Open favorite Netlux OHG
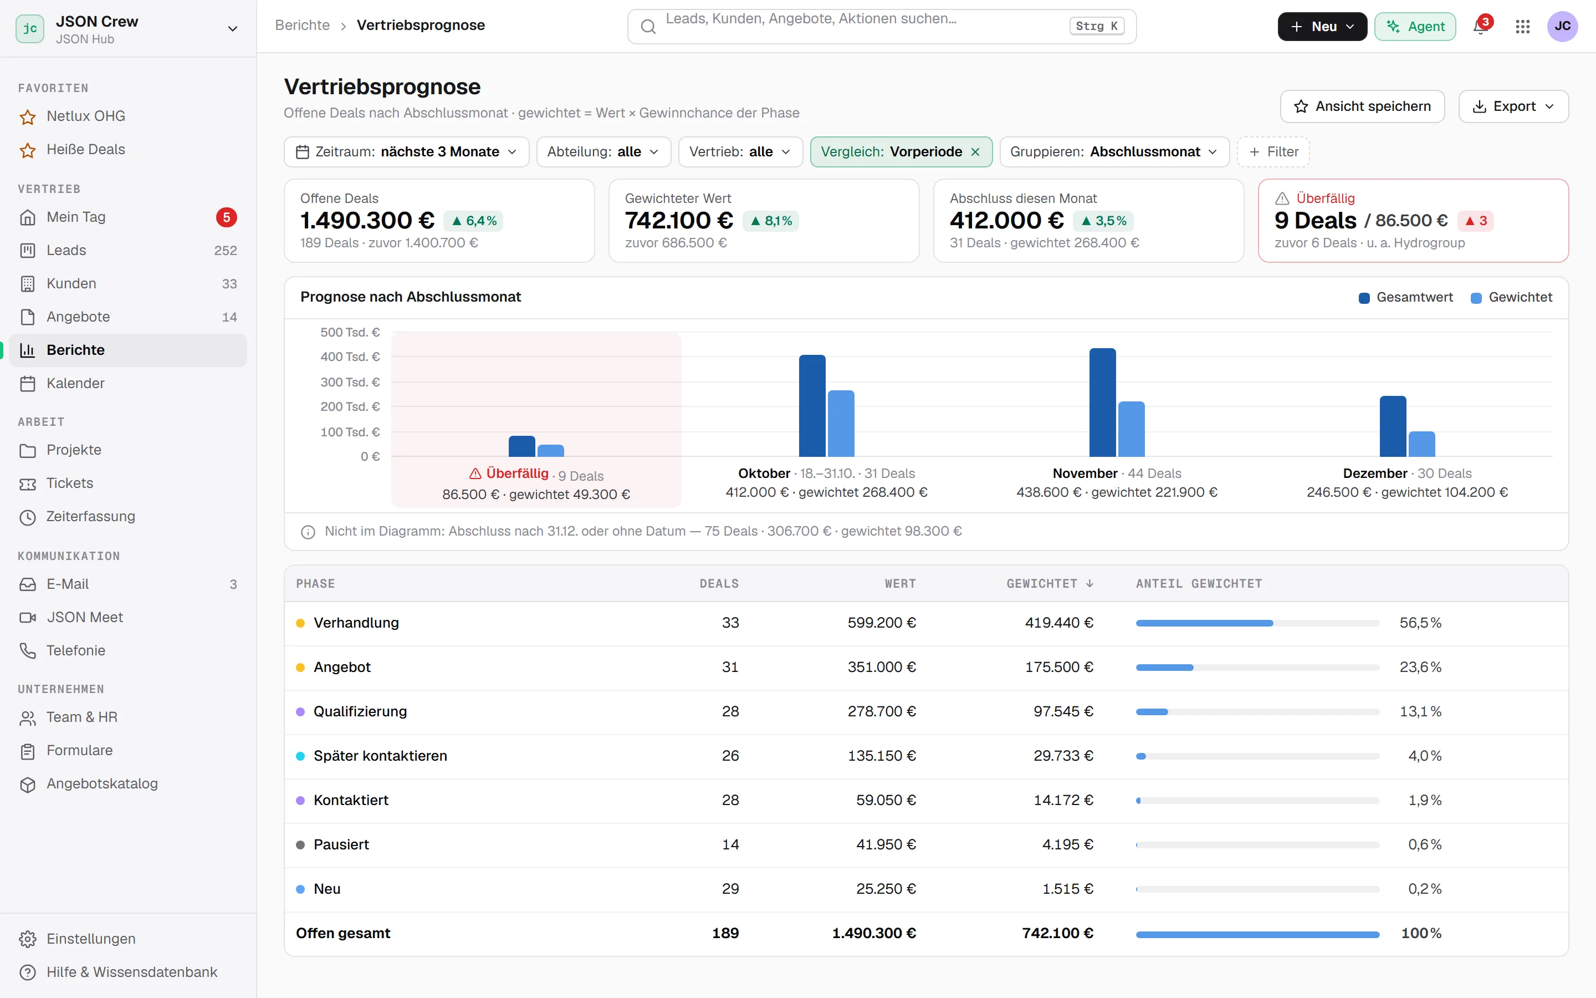The image size is (1596, 998). tap(128, 116)
